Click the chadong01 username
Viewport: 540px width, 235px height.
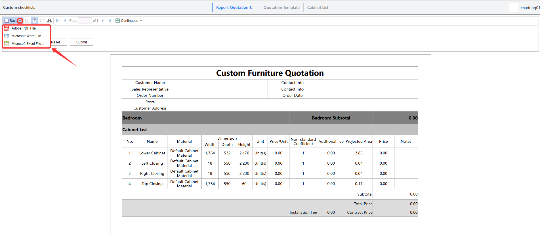point(530,8)
